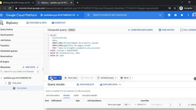Click the editor resize handle below toolbar

[122, 81]
